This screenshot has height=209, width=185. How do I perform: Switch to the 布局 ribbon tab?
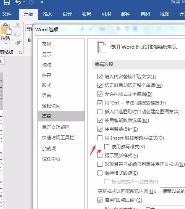tap(87, 14)
